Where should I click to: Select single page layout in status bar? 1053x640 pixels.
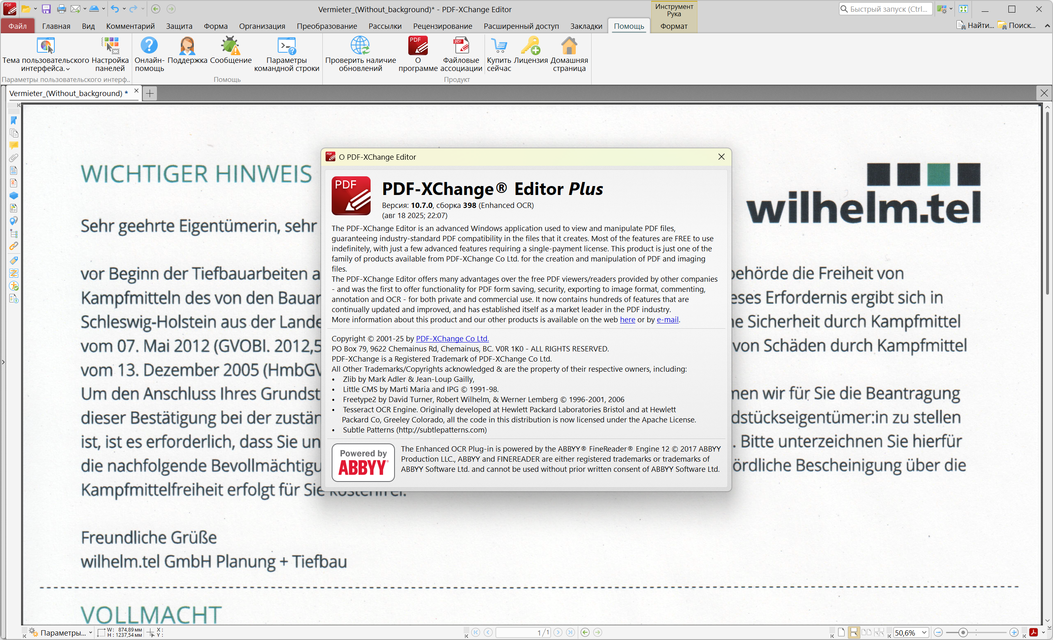(x=841, y=632)
